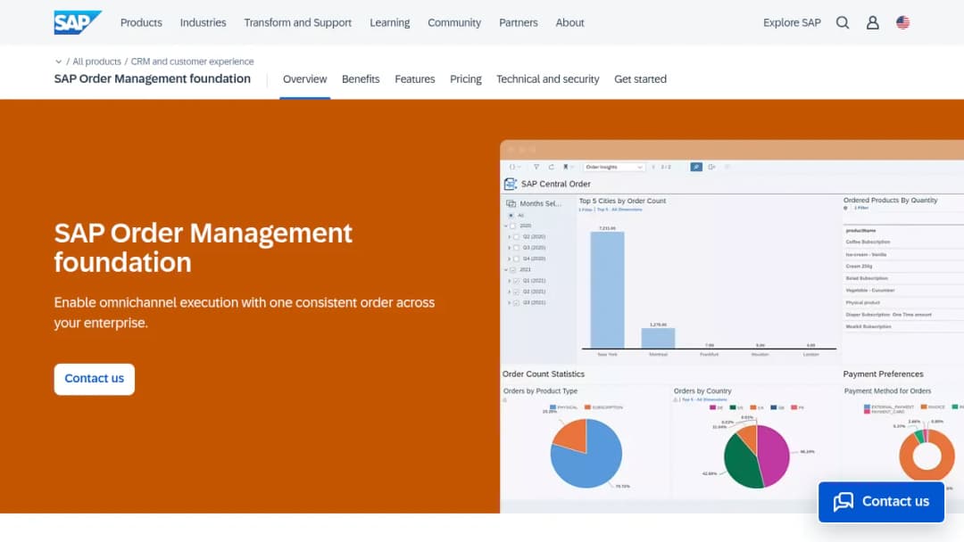Screen dimensions: 964x542
Task: Tick the Q2 (2020) checkbox
Action: pos(517,237)
